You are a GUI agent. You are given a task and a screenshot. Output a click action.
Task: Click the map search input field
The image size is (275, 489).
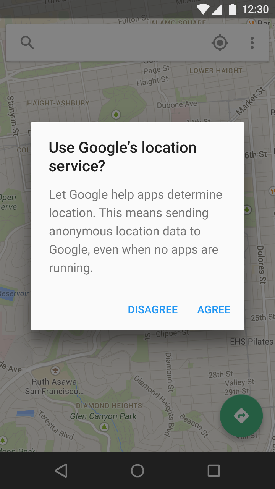pyautogui.click(x=122, y=43)
